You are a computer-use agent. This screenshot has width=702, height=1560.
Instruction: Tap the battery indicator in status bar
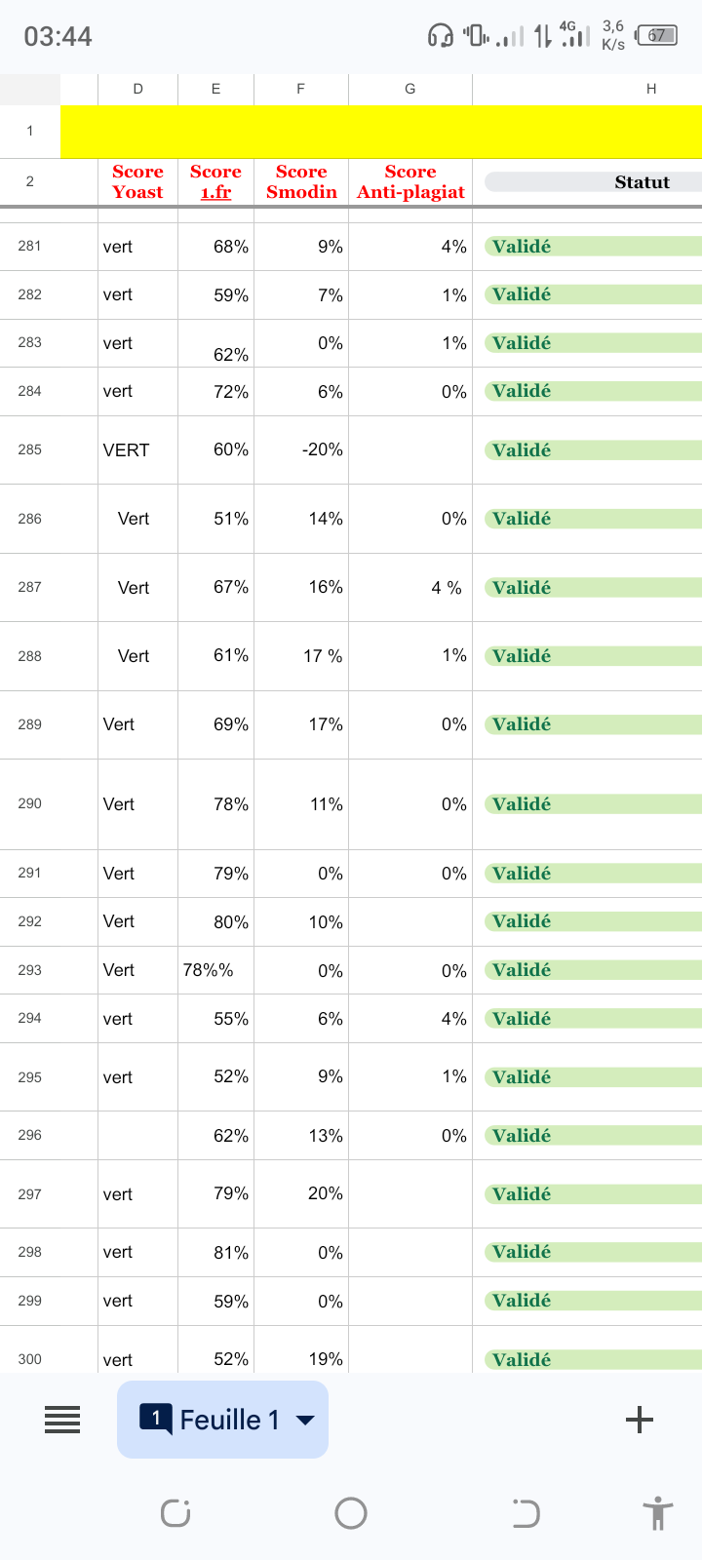[656, 36]
